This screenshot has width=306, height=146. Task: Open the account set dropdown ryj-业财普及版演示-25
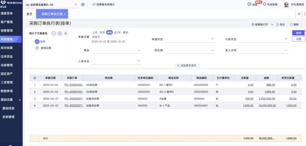tap(52, 5)
